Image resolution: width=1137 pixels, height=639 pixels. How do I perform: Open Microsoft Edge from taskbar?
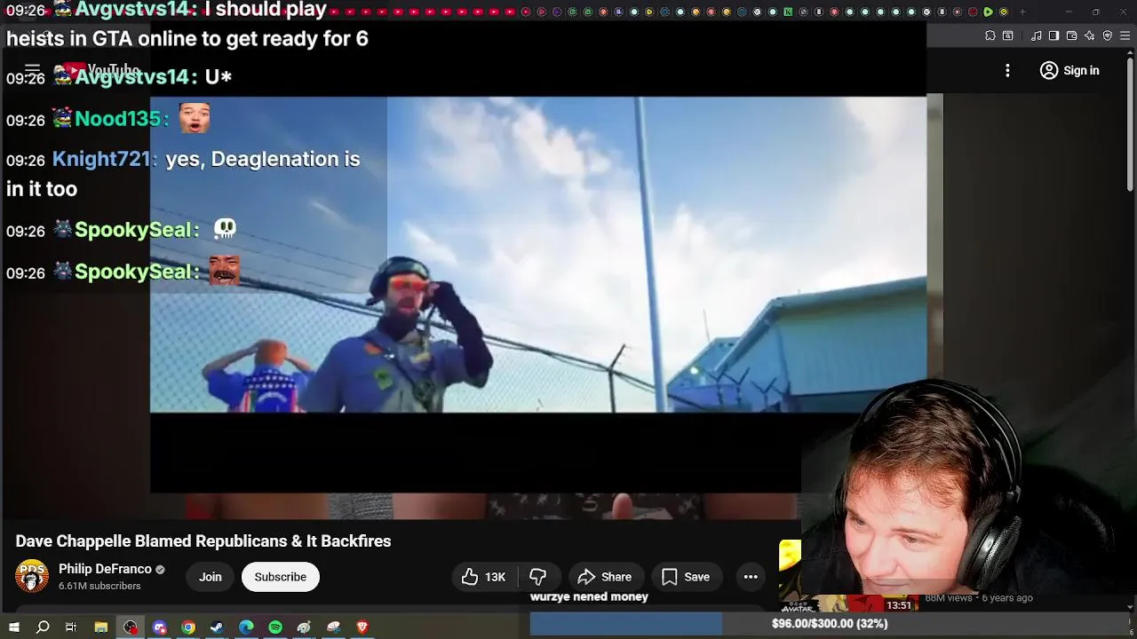coord(246,627)
